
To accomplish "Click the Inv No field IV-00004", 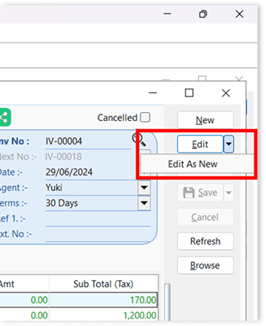I will point(88,141).
